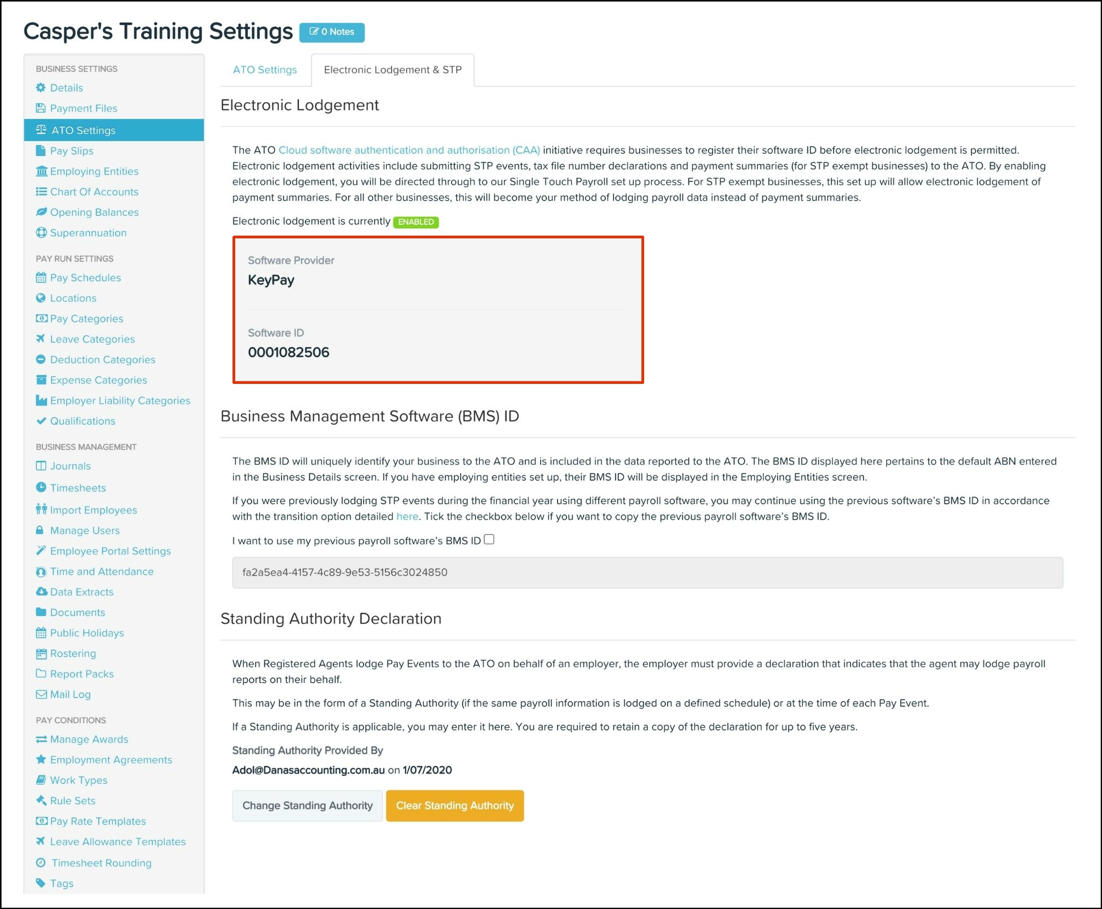
Task: Select the Electronic Lodgement & STP tab
Action: coord(392,70)
